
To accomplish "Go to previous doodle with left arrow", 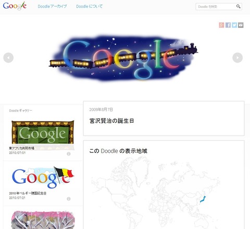I will click(8, 57).
